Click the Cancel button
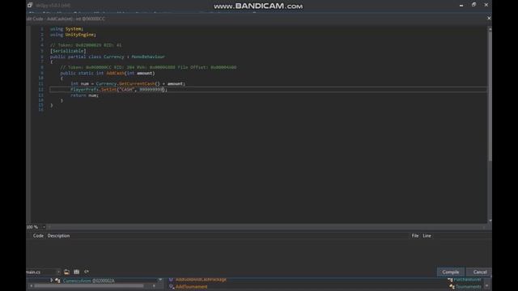Screen dimensions: 518x291 point(480,272)
